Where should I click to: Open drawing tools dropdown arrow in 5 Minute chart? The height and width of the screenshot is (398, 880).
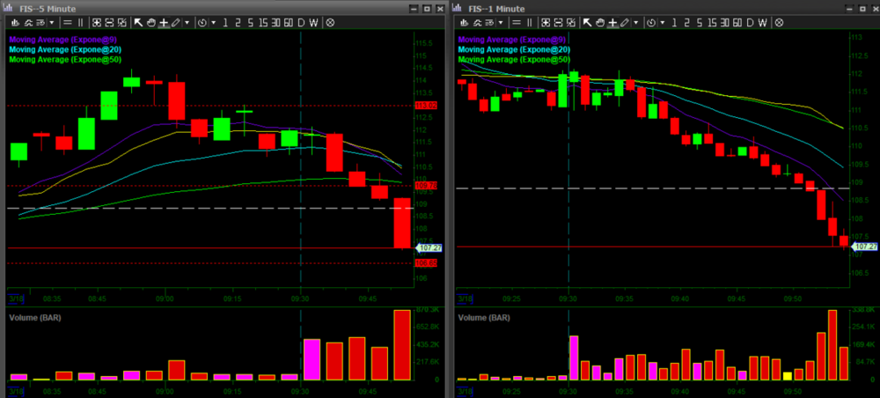pos(187,22)
